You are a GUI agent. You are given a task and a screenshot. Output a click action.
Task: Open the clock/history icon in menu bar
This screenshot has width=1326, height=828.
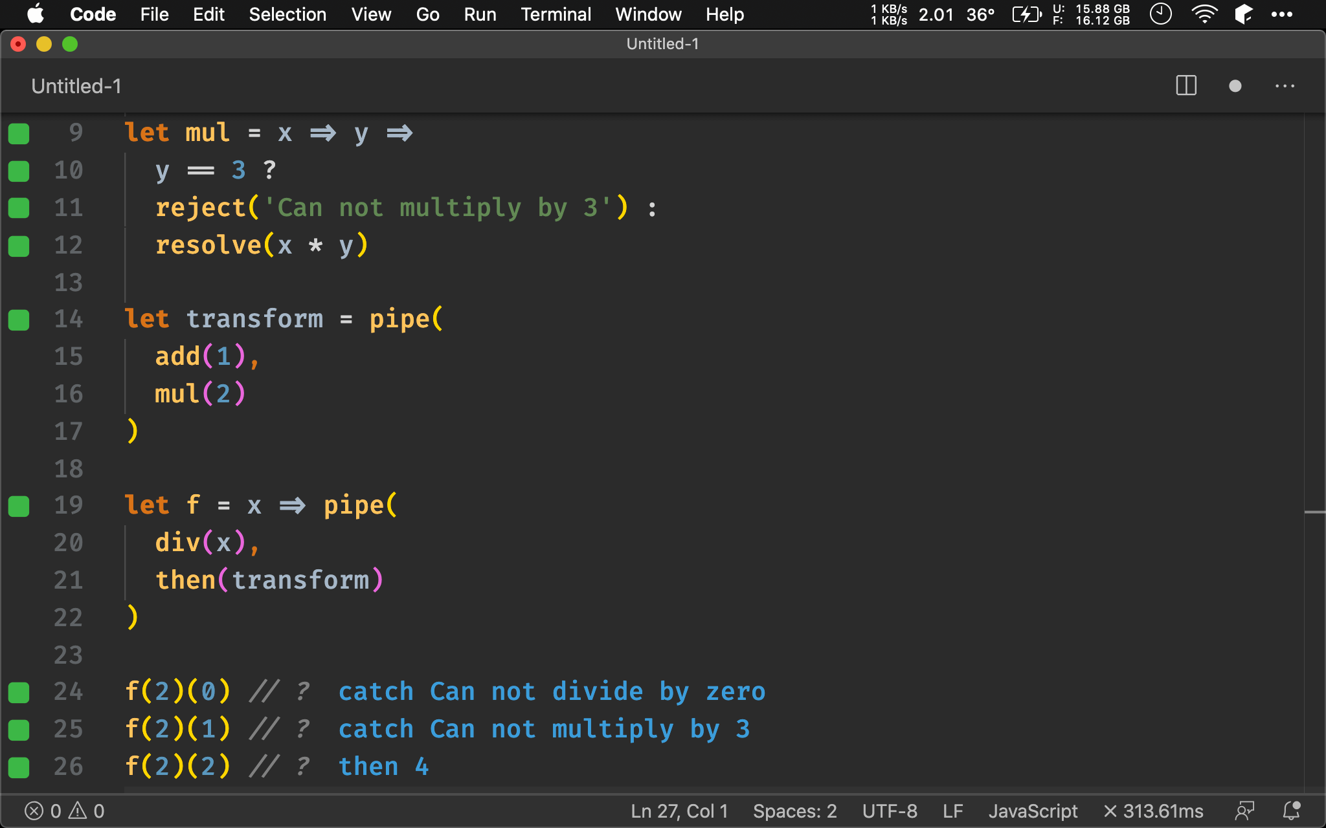click(x=1162, y=14)
